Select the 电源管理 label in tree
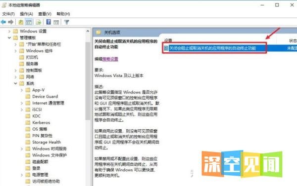The height and width of the screenshot is (186, 297). tap(40, 175)
